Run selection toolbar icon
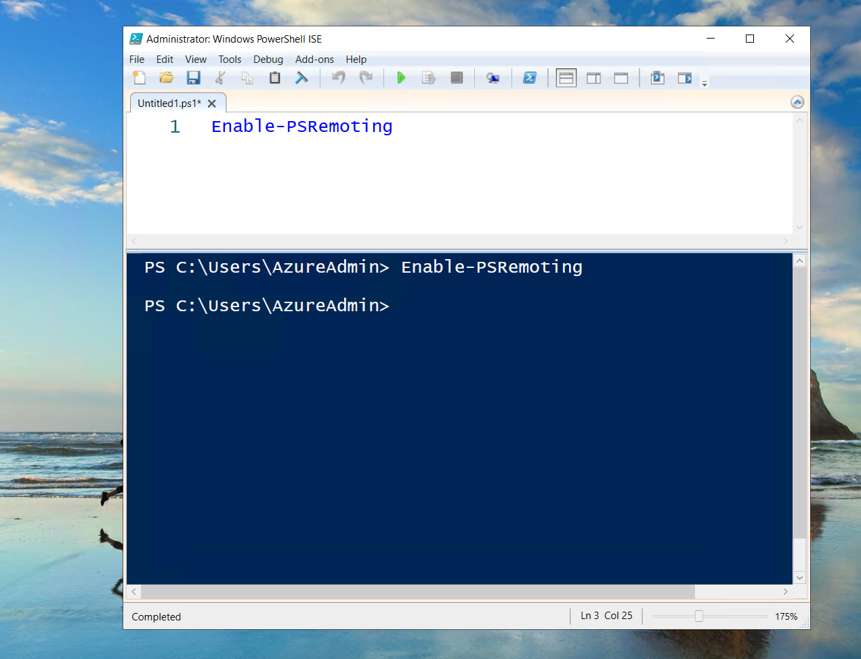This screenshot has height=659, width=861. tap(428, 78)
